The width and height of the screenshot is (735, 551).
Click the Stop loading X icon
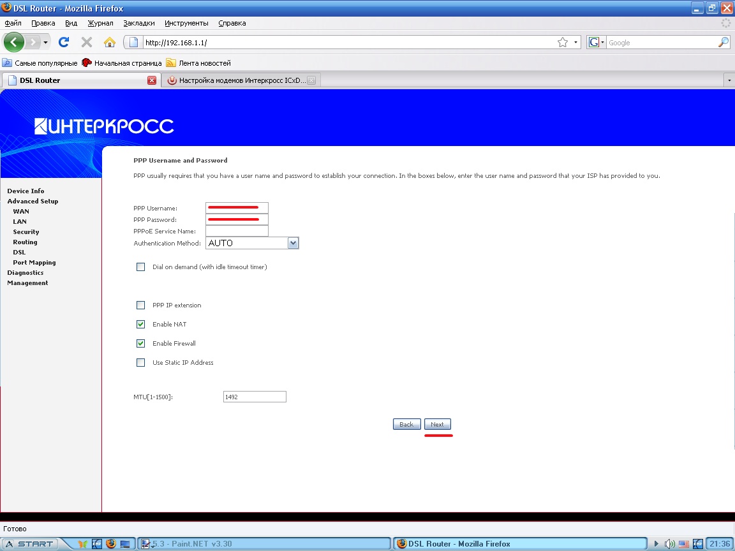pyautogui.click(x=87, y=43)
